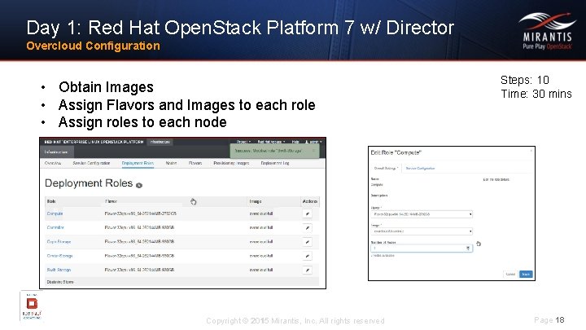The height and width of the screenshot is (330, 586).
Task: Open the Cinder-Storage role link
Action: pyautogui.click(x=59, y=256)
